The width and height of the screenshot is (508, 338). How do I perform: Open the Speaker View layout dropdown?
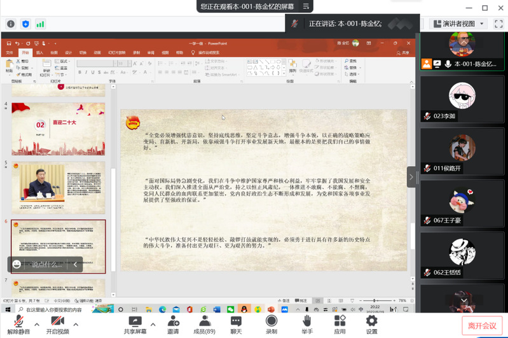point(458,24)
